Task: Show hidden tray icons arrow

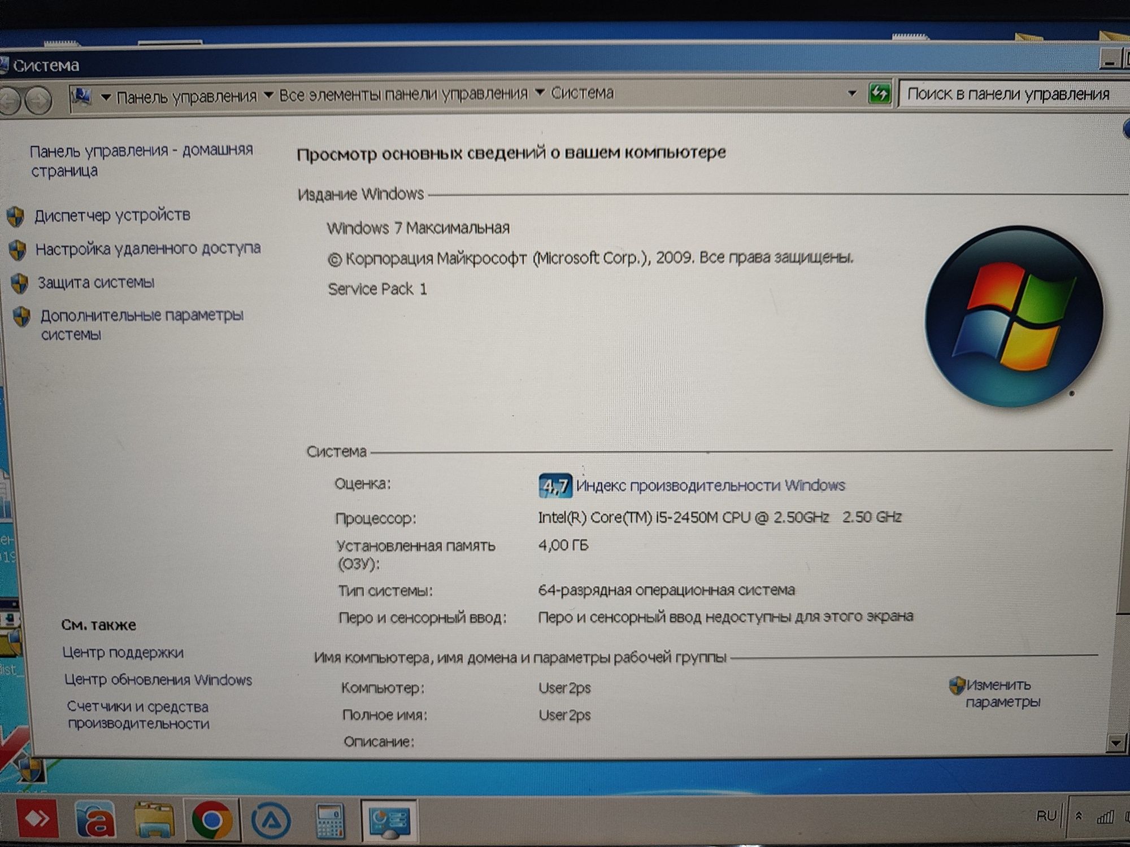Action: tap(1079, 817)
